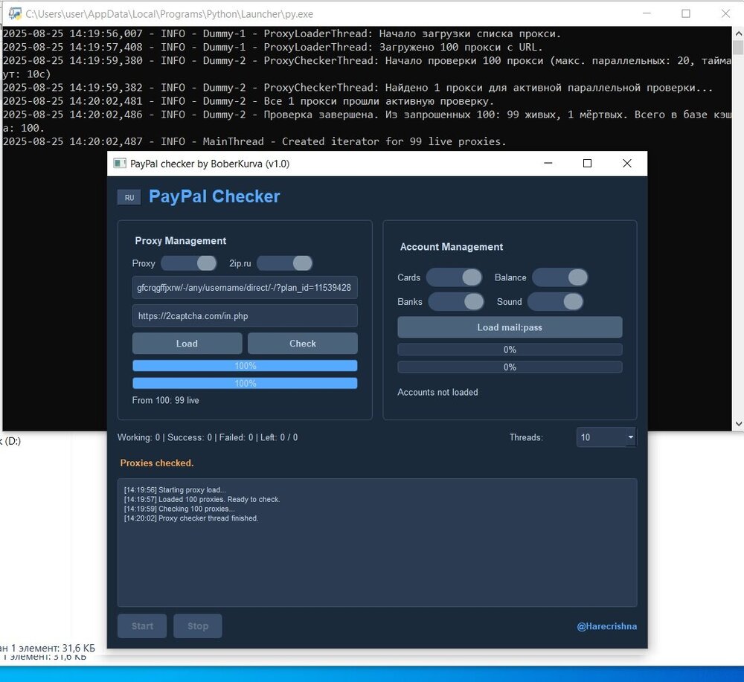Image resolution: width=744 pixels, height=682 pixels.
Task: Minimize the PayPal checker window
Action: (x=548, y=164)
